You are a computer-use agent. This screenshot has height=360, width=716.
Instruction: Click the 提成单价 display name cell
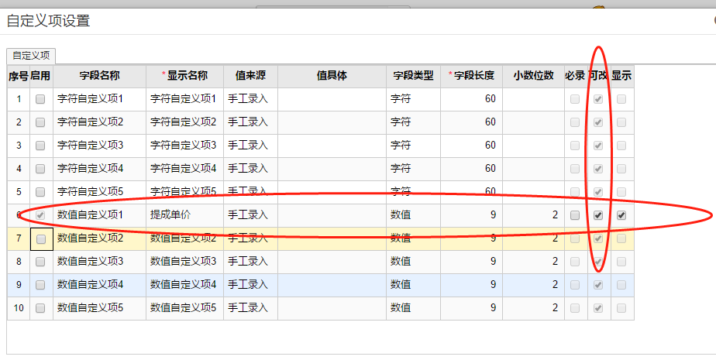tap(184, 215)
